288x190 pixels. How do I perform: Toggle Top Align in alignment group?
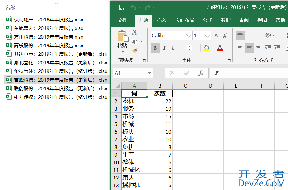[240, 35]
